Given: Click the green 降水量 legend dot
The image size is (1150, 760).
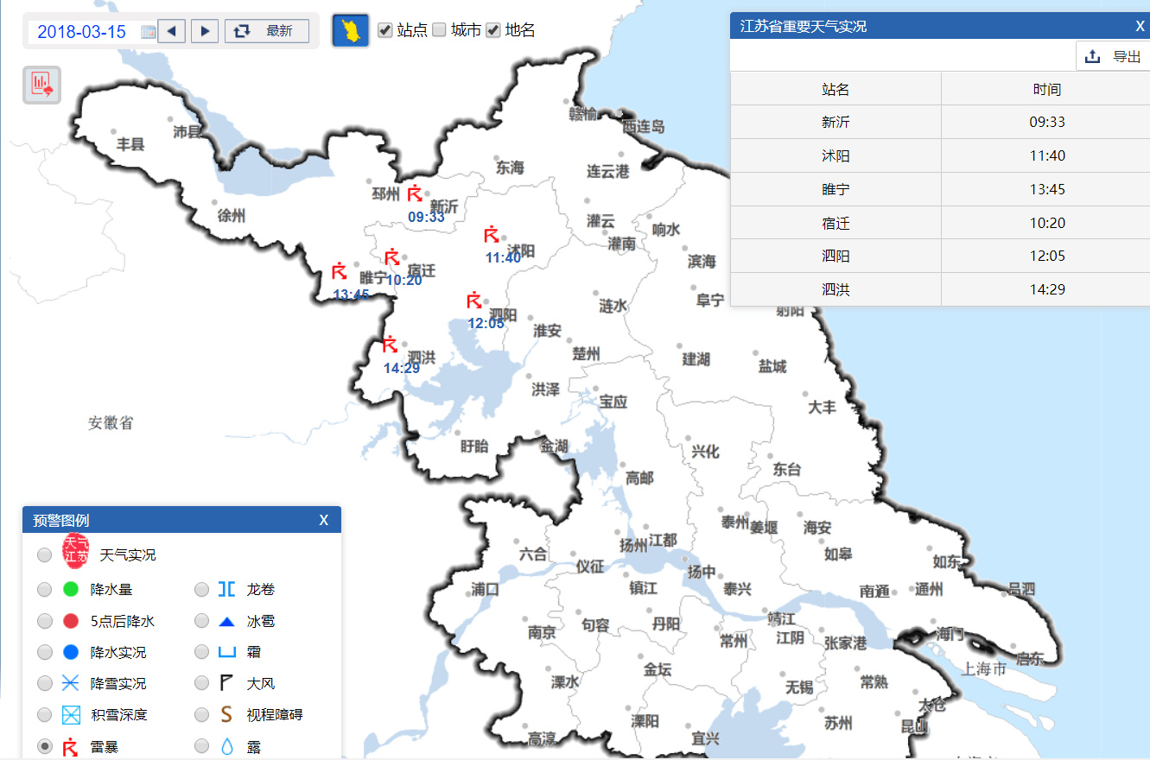Looking at the screenshot, I should pos(71,590).
